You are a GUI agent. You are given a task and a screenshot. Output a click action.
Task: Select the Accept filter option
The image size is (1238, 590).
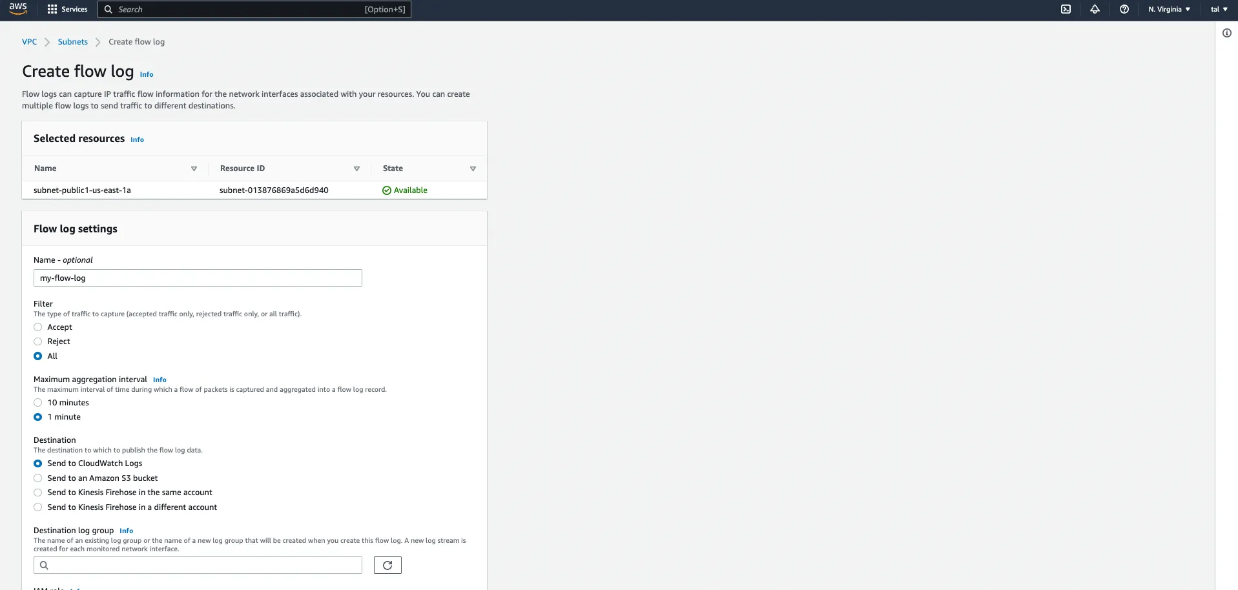tap(38, 327)
